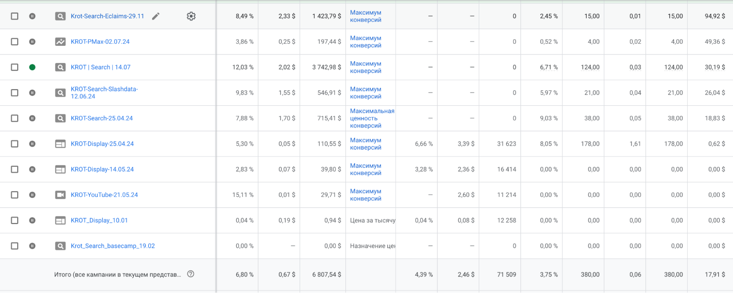Image resolution: width=733 pixels, height=293 pixels.
Task: Click the help icon in the totals row
Action: 191,274
